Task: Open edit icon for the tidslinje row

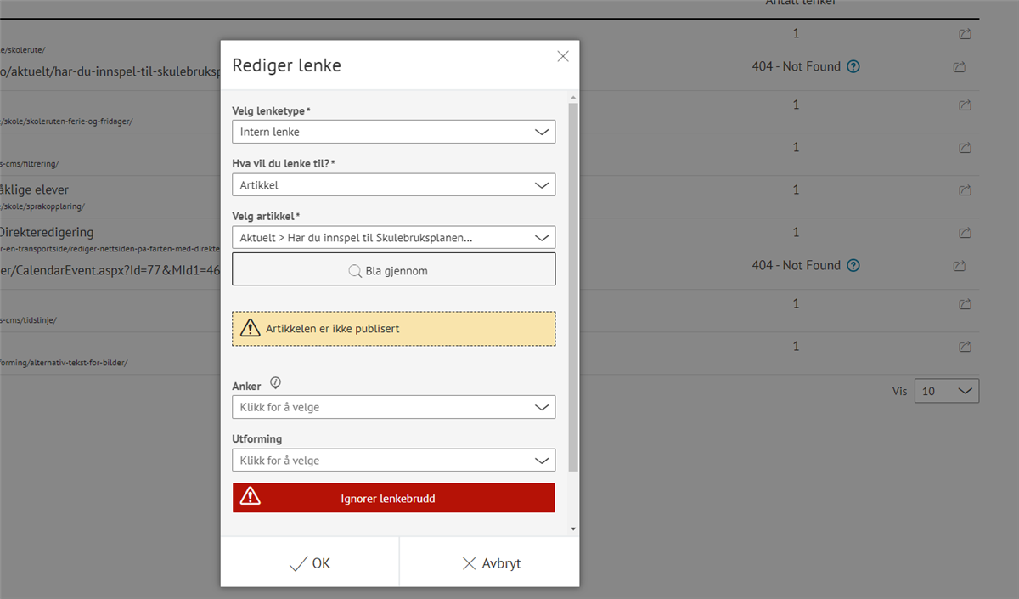Action: pos(965,305)
